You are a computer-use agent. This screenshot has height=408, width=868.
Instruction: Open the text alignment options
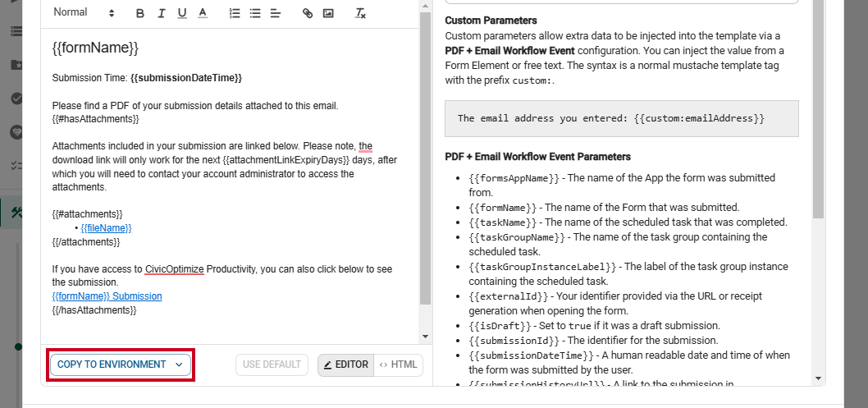point(276,13)
